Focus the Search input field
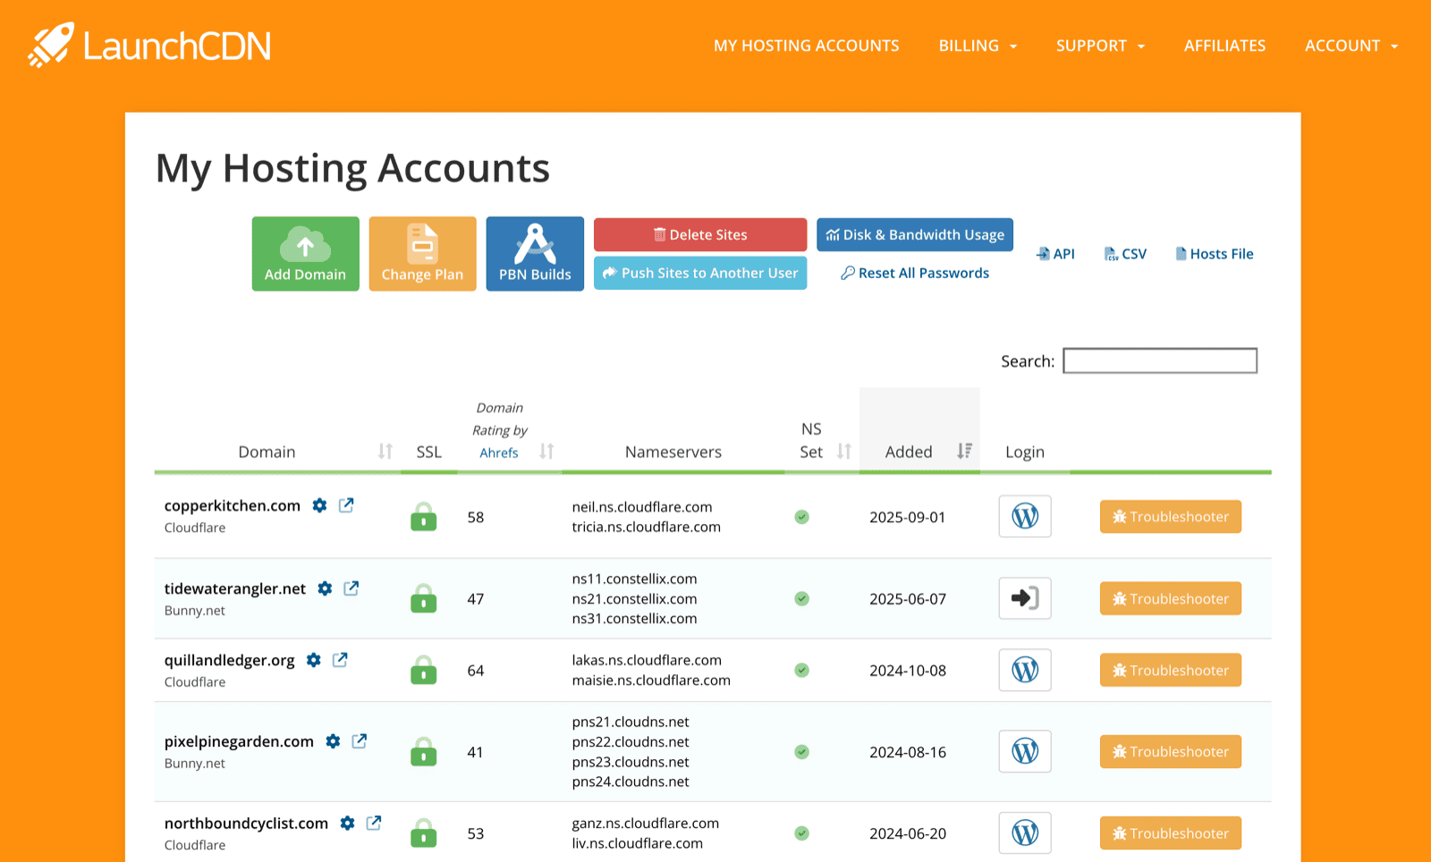This screenshot has height=862, width=1431. pos(1160,360)
